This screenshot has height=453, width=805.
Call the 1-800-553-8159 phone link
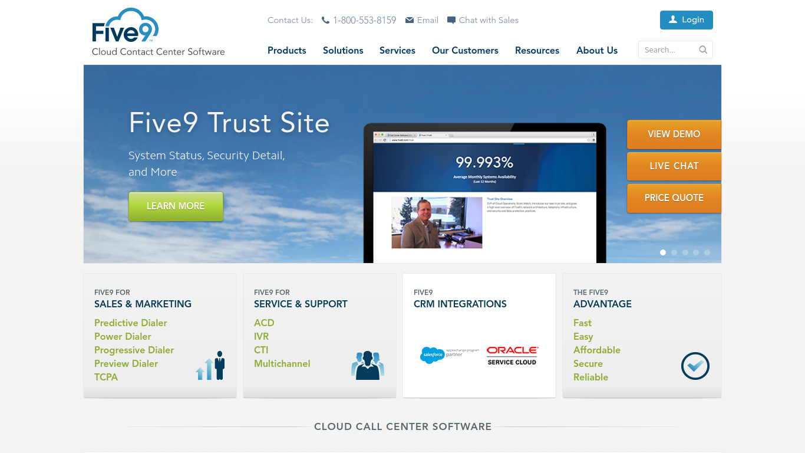[x=364, y=20]
